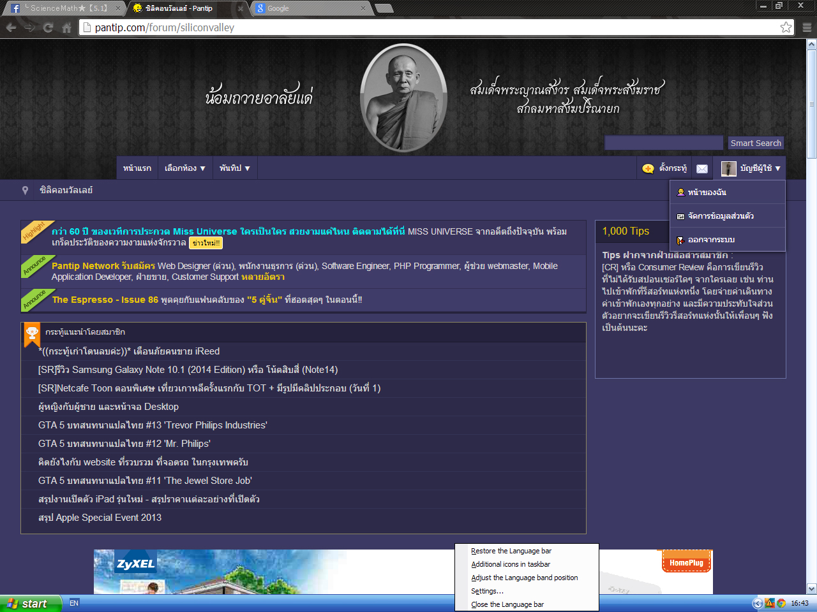Click the Chrome tray icon
This screenshot has width=817, height=612.
coord(781,603)
